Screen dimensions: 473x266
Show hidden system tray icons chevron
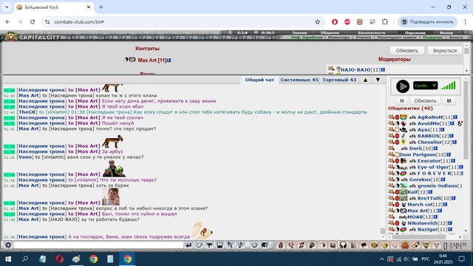pyautogui.click(x=382, y=259)
